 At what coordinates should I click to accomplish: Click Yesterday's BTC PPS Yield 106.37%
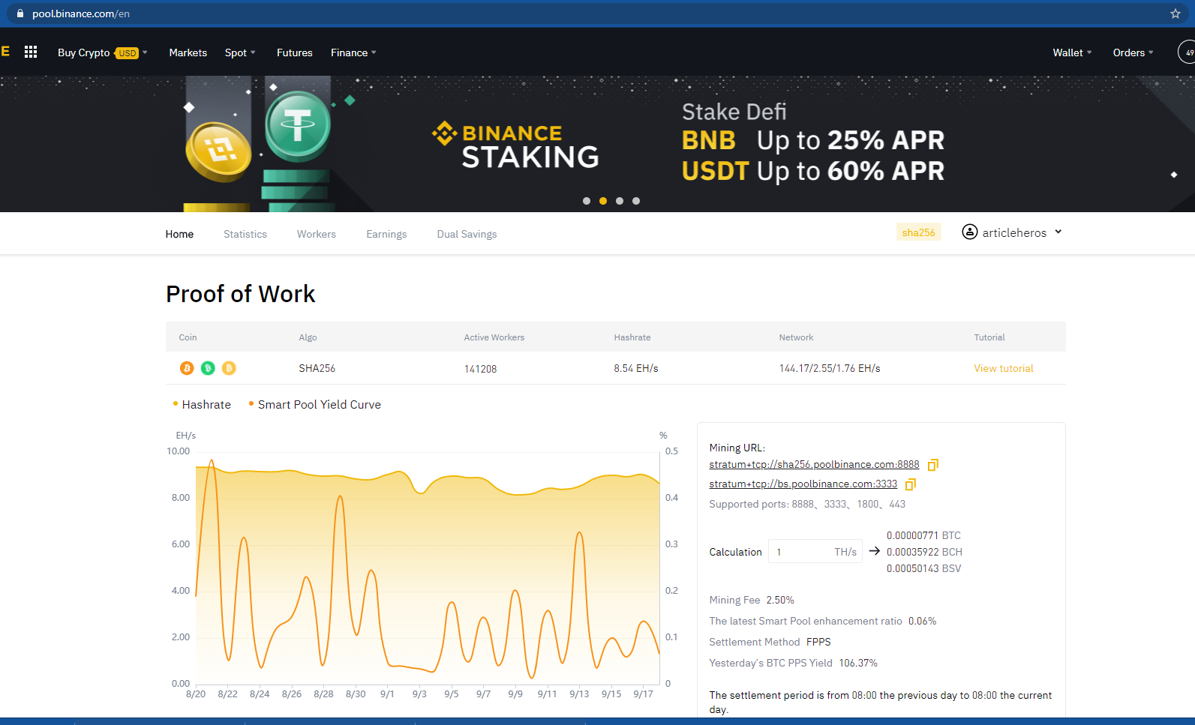[858, 663]
